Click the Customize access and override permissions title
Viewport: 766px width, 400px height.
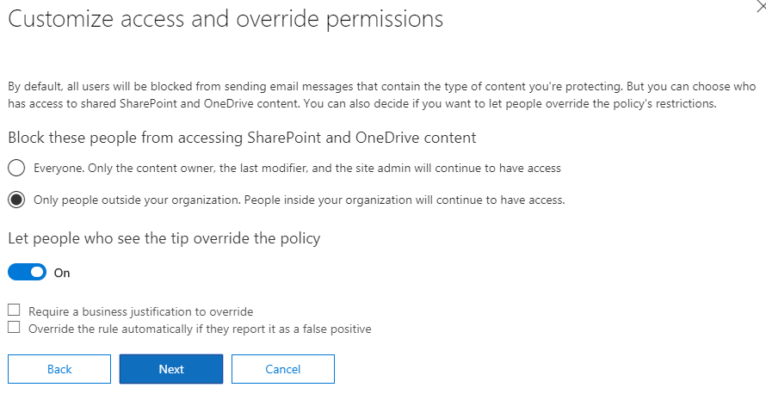pos(225,19)
